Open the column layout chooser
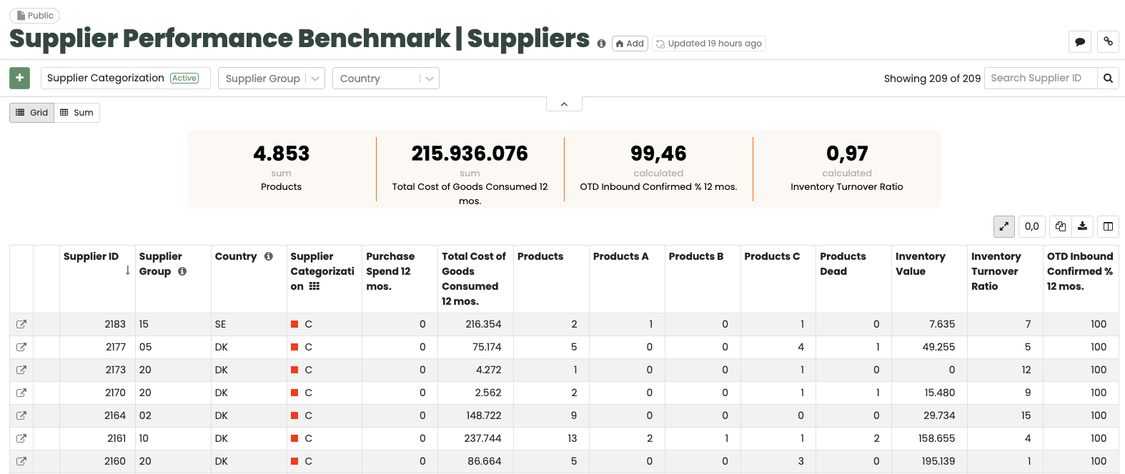This screenshot has height=474, width=1125. click(x=1108, y=226)
